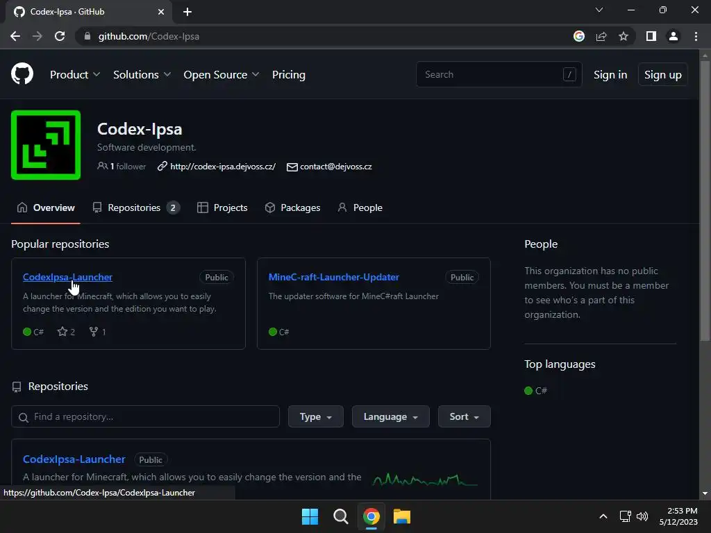Click the star count on CodexIpsa-Launcher card
Image resolution: width=711 pixels, height=533 pixels.
coord(66,332)
